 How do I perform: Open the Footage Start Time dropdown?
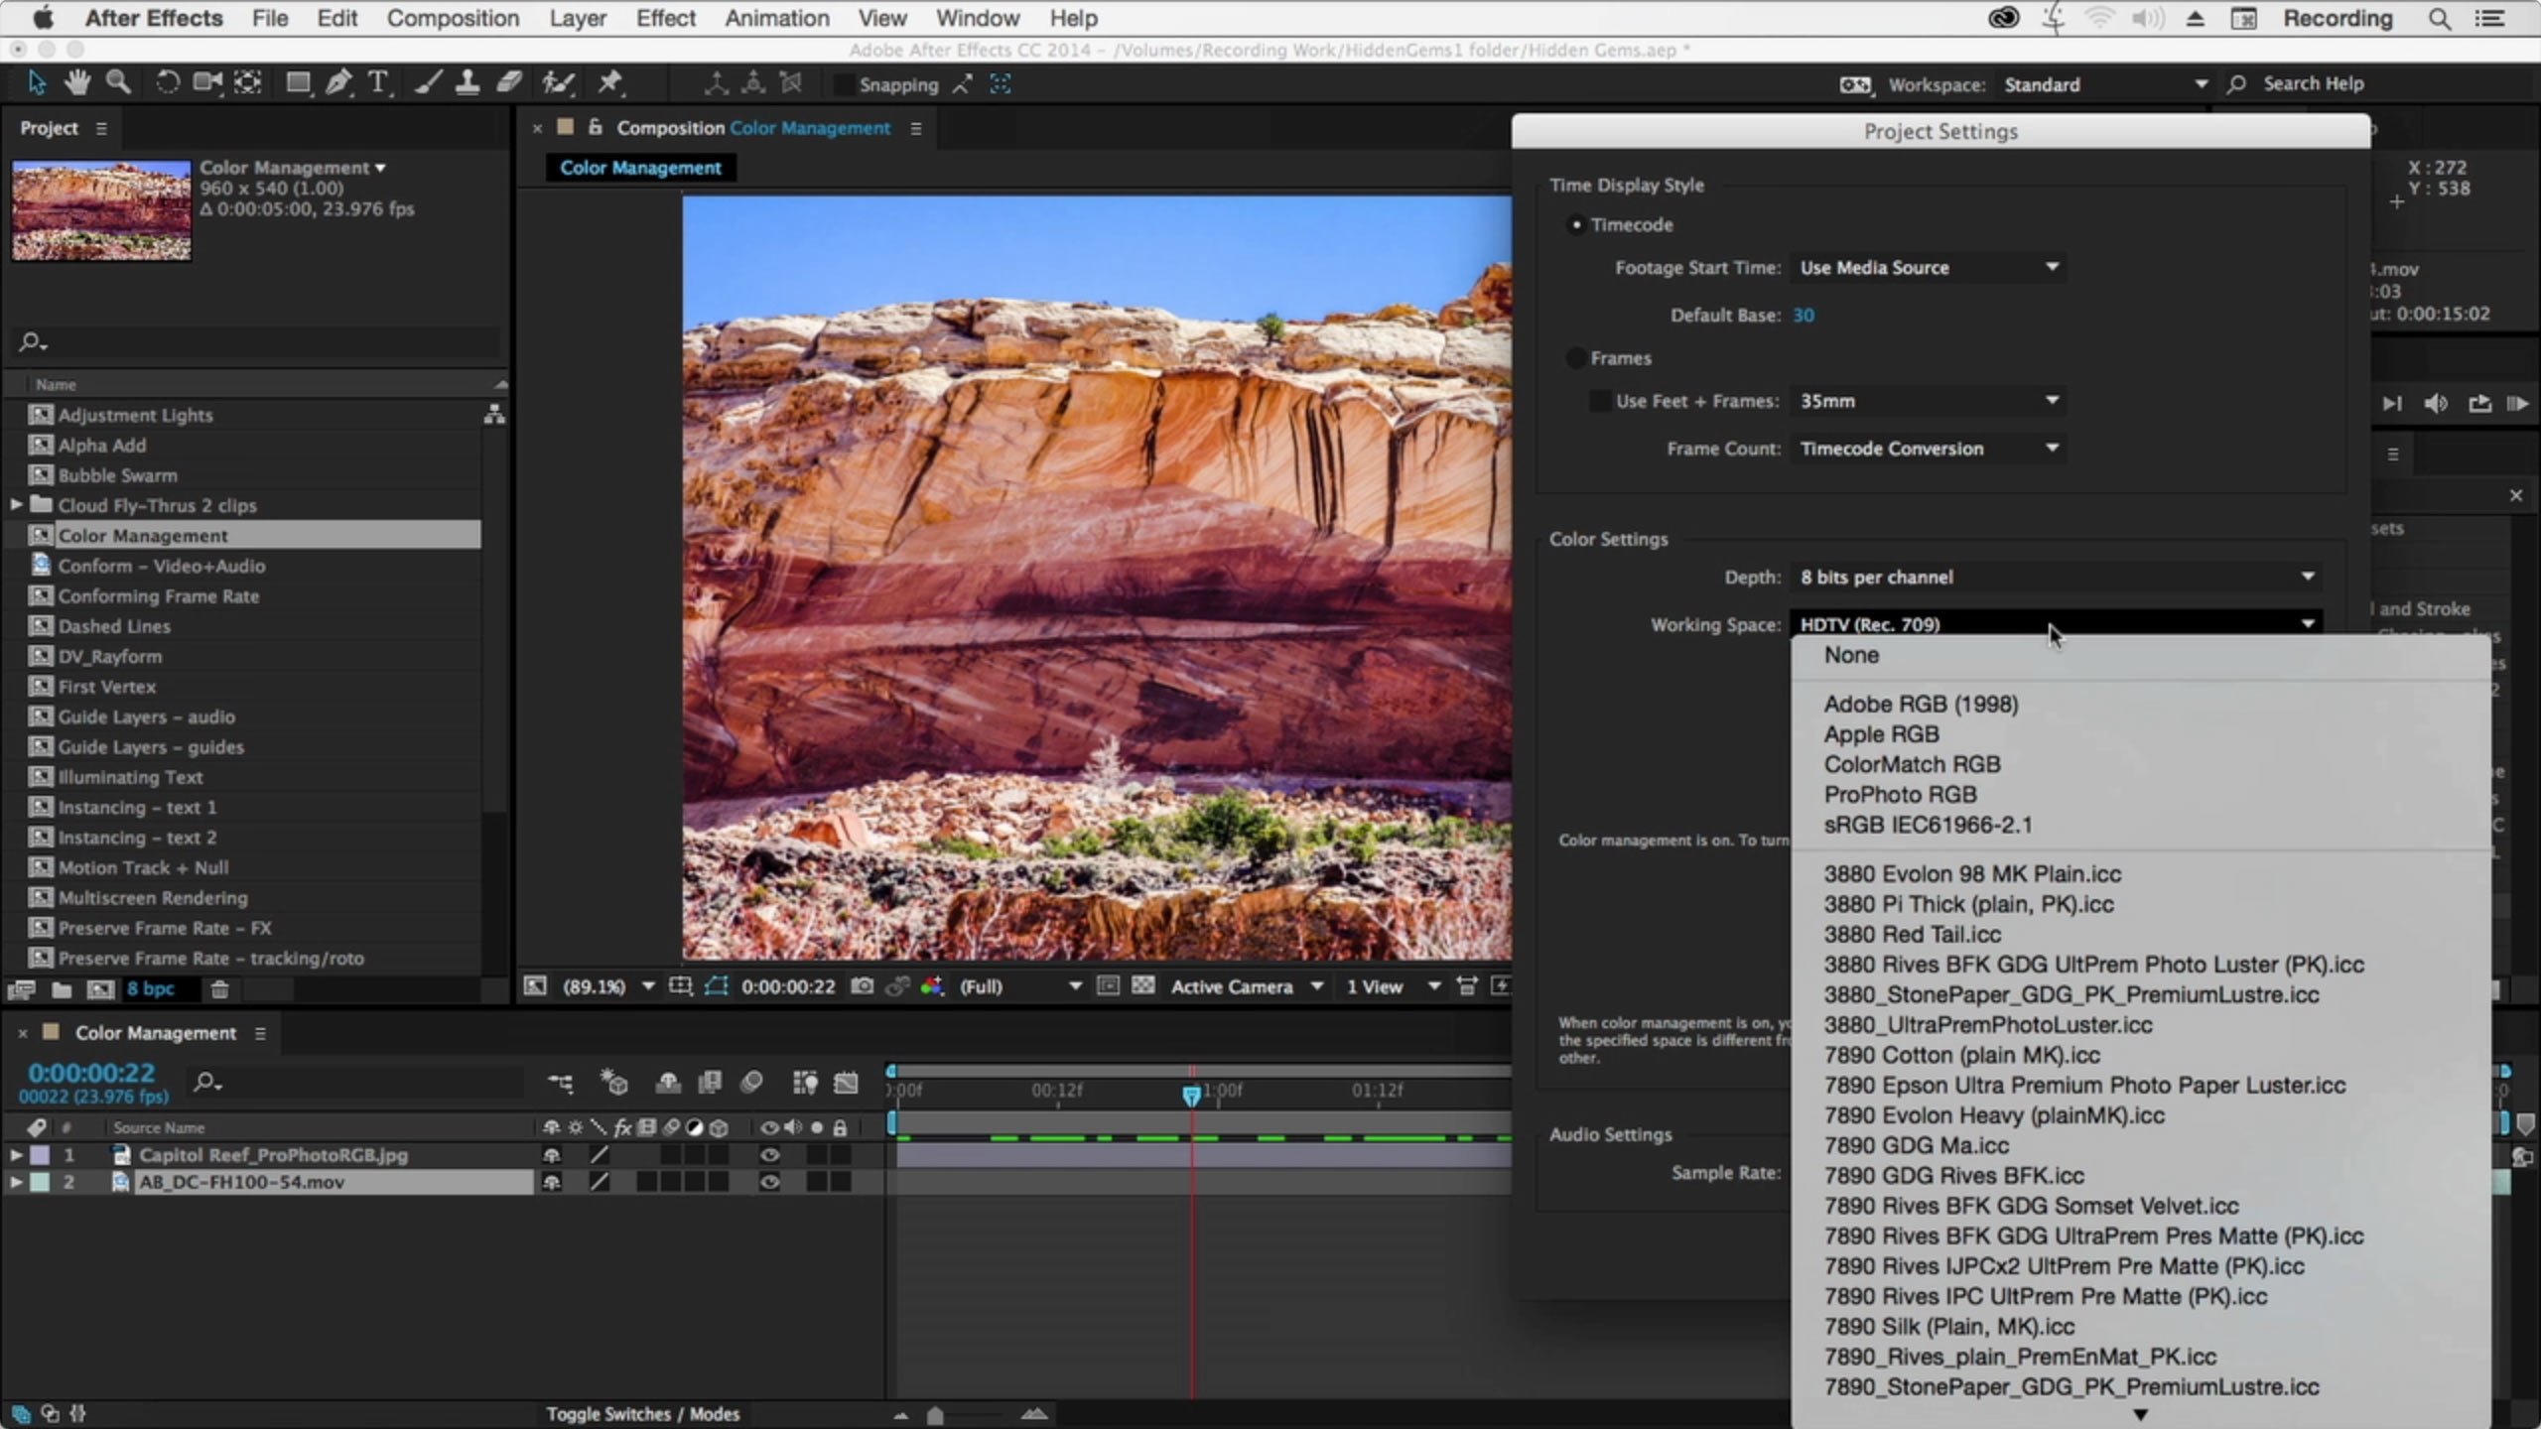click(1929, 268)
